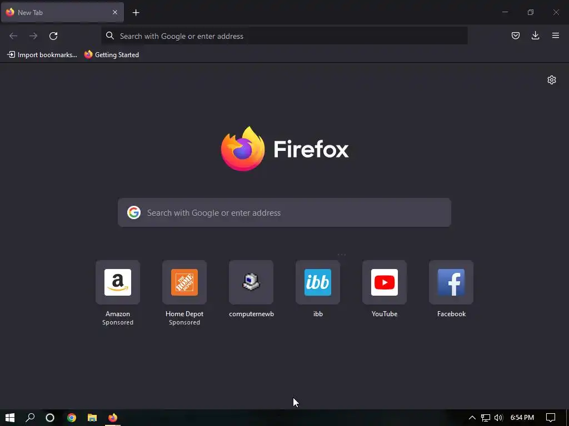Open the Firefox application menu
This screenshot has width=569, height=426.
point(555,35)
